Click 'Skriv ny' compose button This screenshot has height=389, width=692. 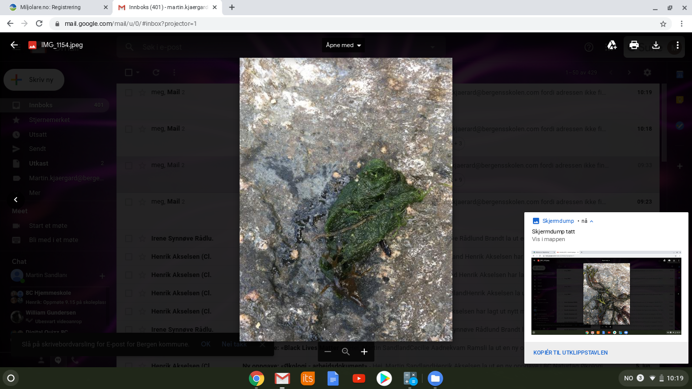34,80
